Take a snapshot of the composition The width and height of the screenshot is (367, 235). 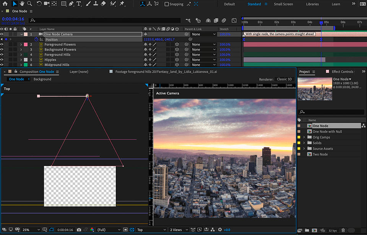click(79, 230)
